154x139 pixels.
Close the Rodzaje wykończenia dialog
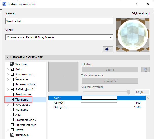click(x=148, y=4)
